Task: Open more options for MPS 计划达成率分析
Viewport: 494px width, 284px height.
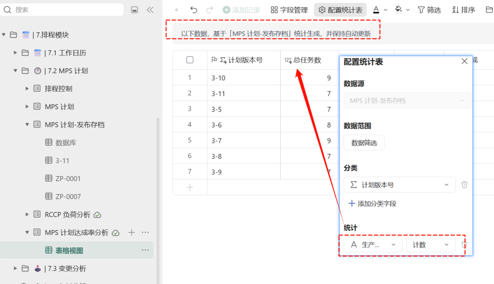Action: pyautogui.click(x=145, y=232)
